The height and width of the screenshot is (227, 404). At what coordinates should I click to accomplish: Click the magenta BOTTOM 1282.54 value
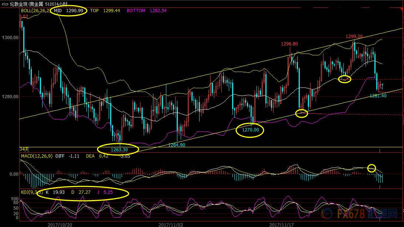tap(146, 11)
